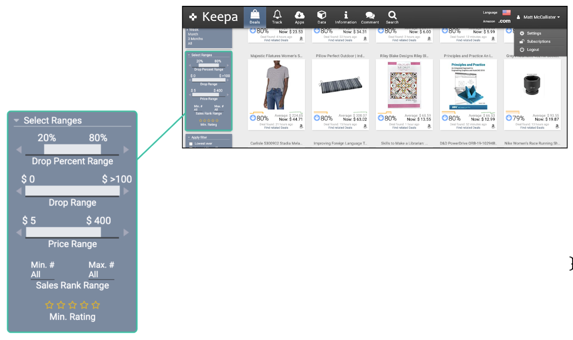Open Sue Daley quilt book cover image

(404, 85)
